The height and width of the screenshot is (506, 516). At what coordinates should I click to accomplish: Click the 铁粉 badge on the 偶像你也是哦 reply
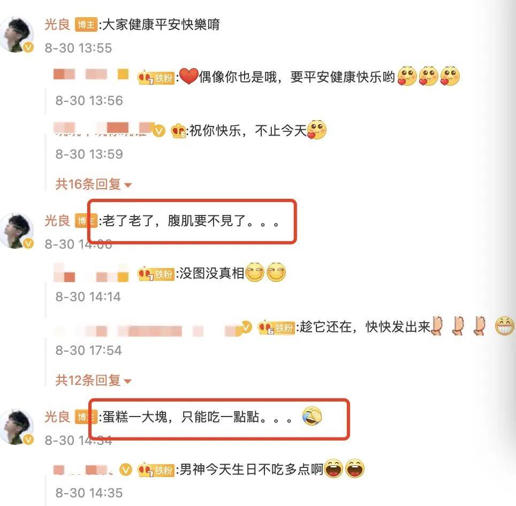156,78
